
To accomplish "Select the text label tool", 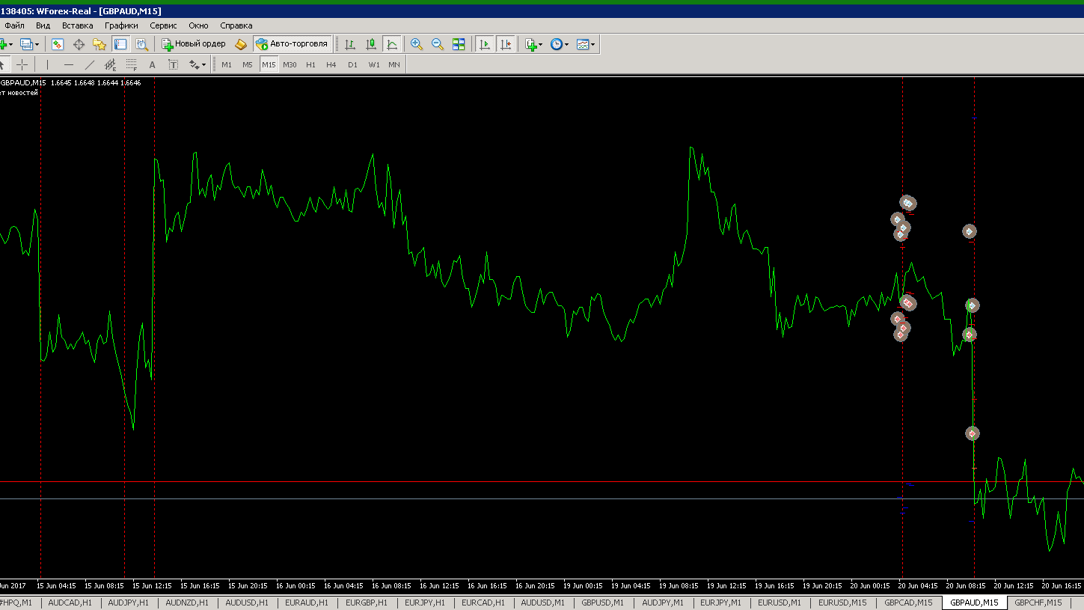I will (173, 64).
